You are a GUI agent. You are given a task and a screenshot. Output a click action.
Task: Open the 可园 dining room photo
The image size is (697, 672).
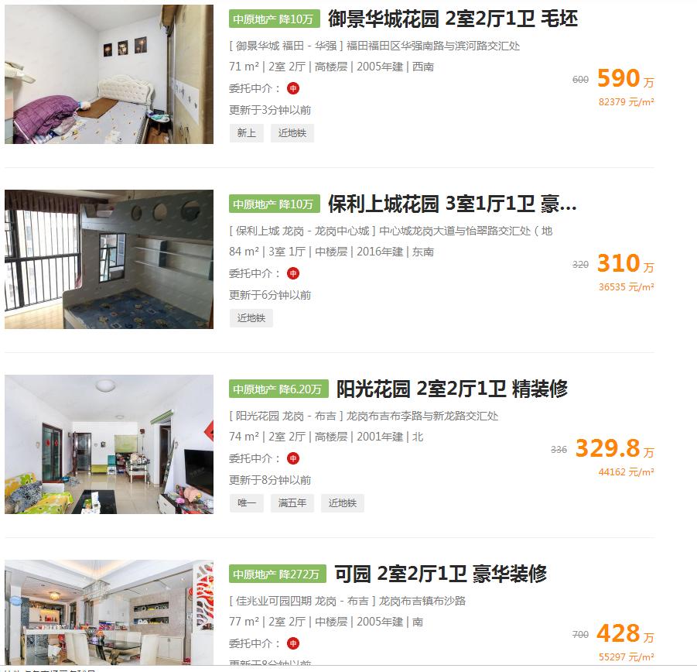pos(109,612)
